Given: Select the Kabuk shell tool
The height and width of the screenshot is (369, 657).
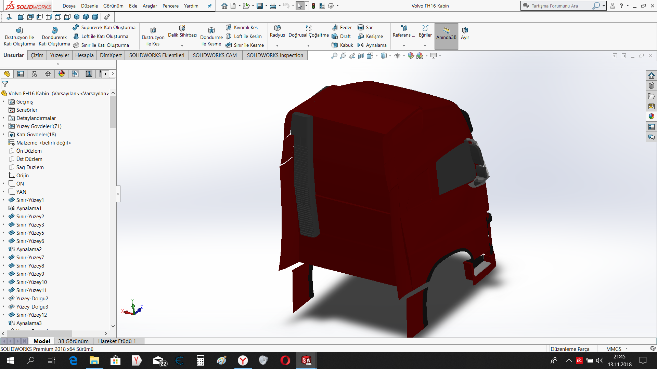Looking at the screenshot, I should (343, 45).
